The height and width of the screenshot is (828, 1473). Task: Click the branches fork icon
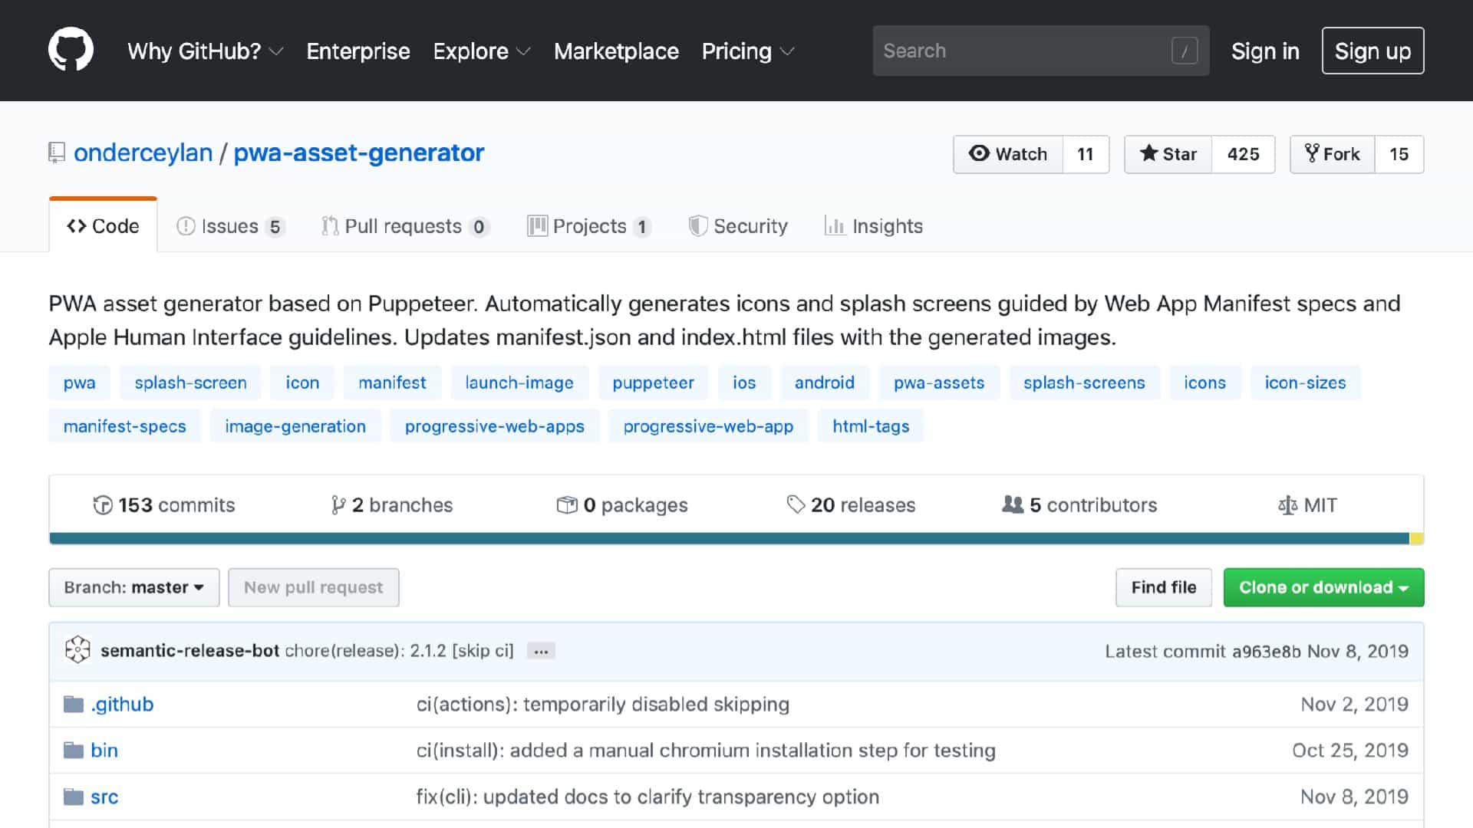(338, 505)
